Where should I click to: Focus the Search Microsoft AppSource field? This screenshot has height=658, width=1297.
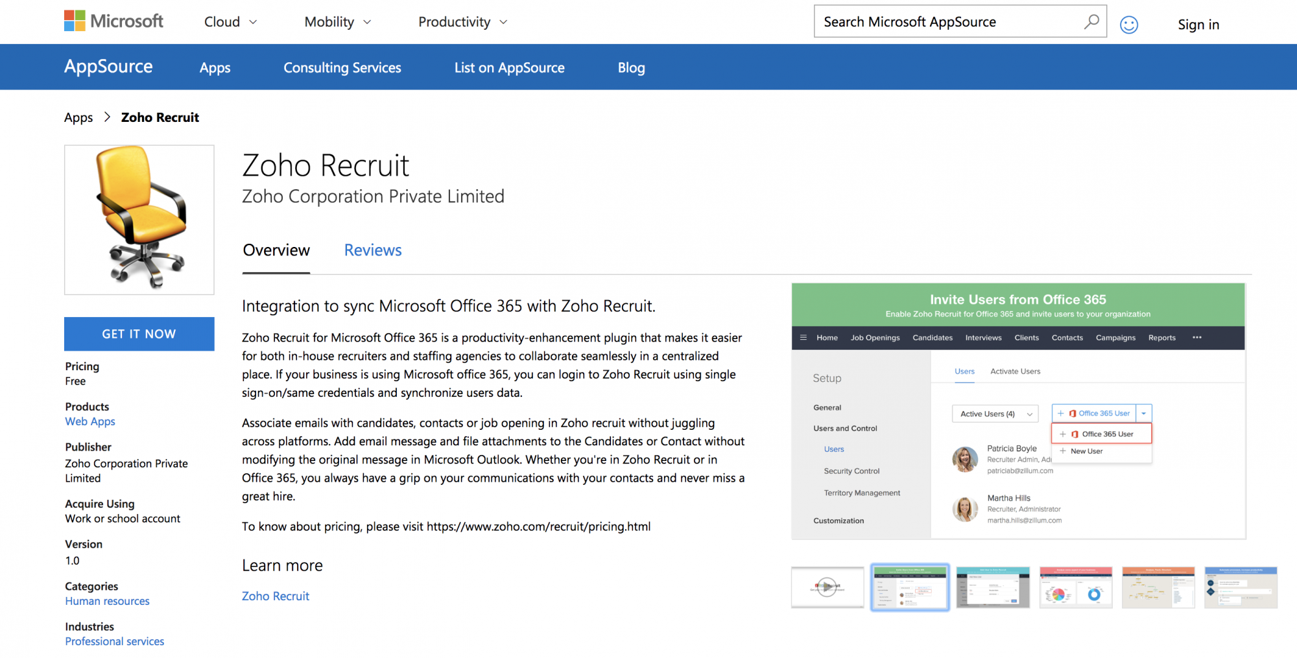(x=947, y=22)
